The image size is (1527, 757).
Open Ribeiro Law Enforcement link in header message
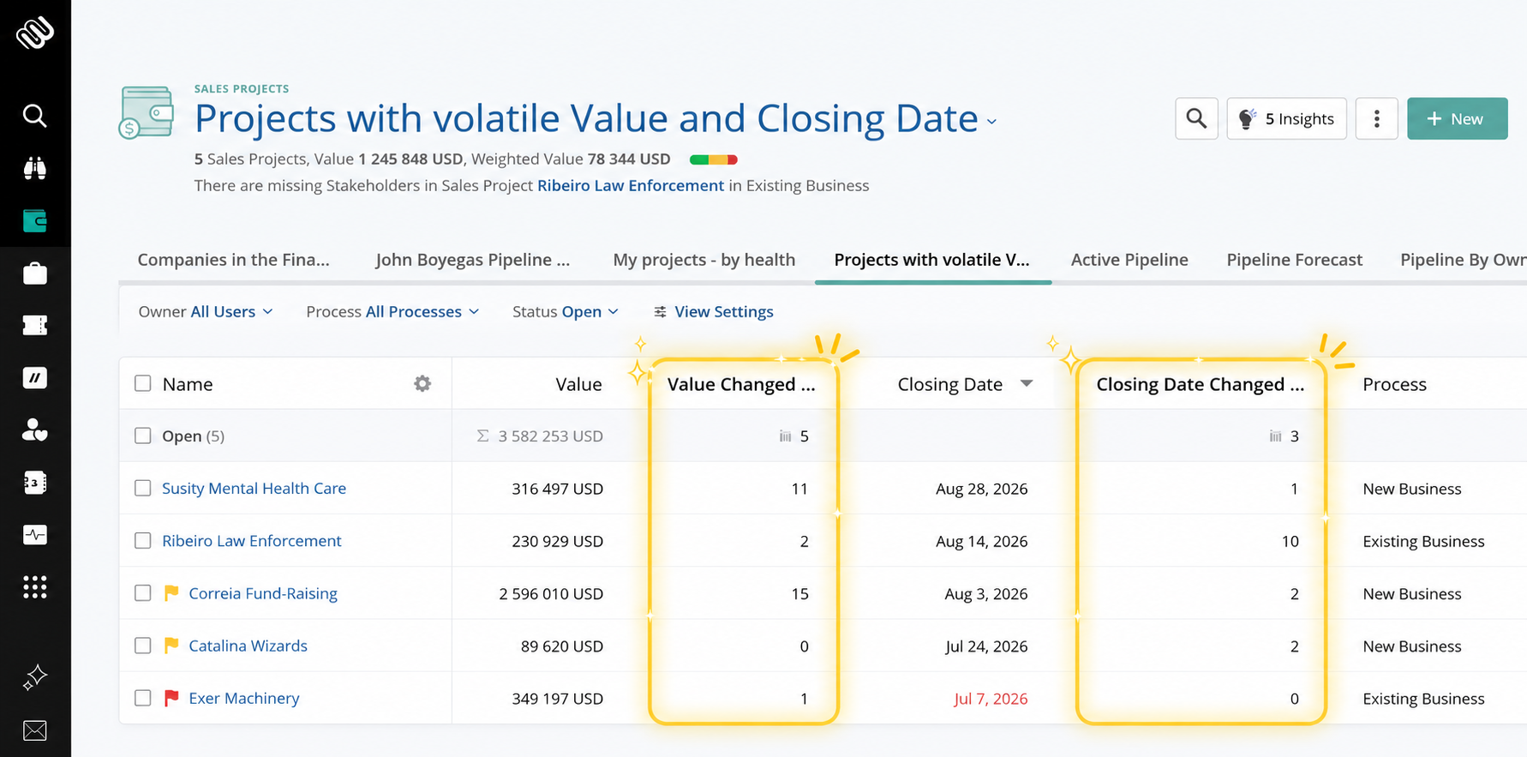click(x=630, y=185)
